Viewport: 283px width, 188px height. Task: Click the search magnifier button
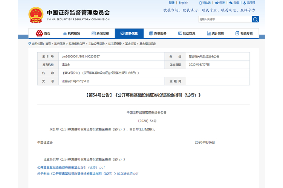[255, 19]
